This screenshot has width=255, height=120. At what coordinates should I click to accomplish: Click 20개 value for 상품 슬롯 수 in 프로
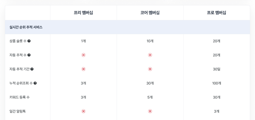pos(217,41)
